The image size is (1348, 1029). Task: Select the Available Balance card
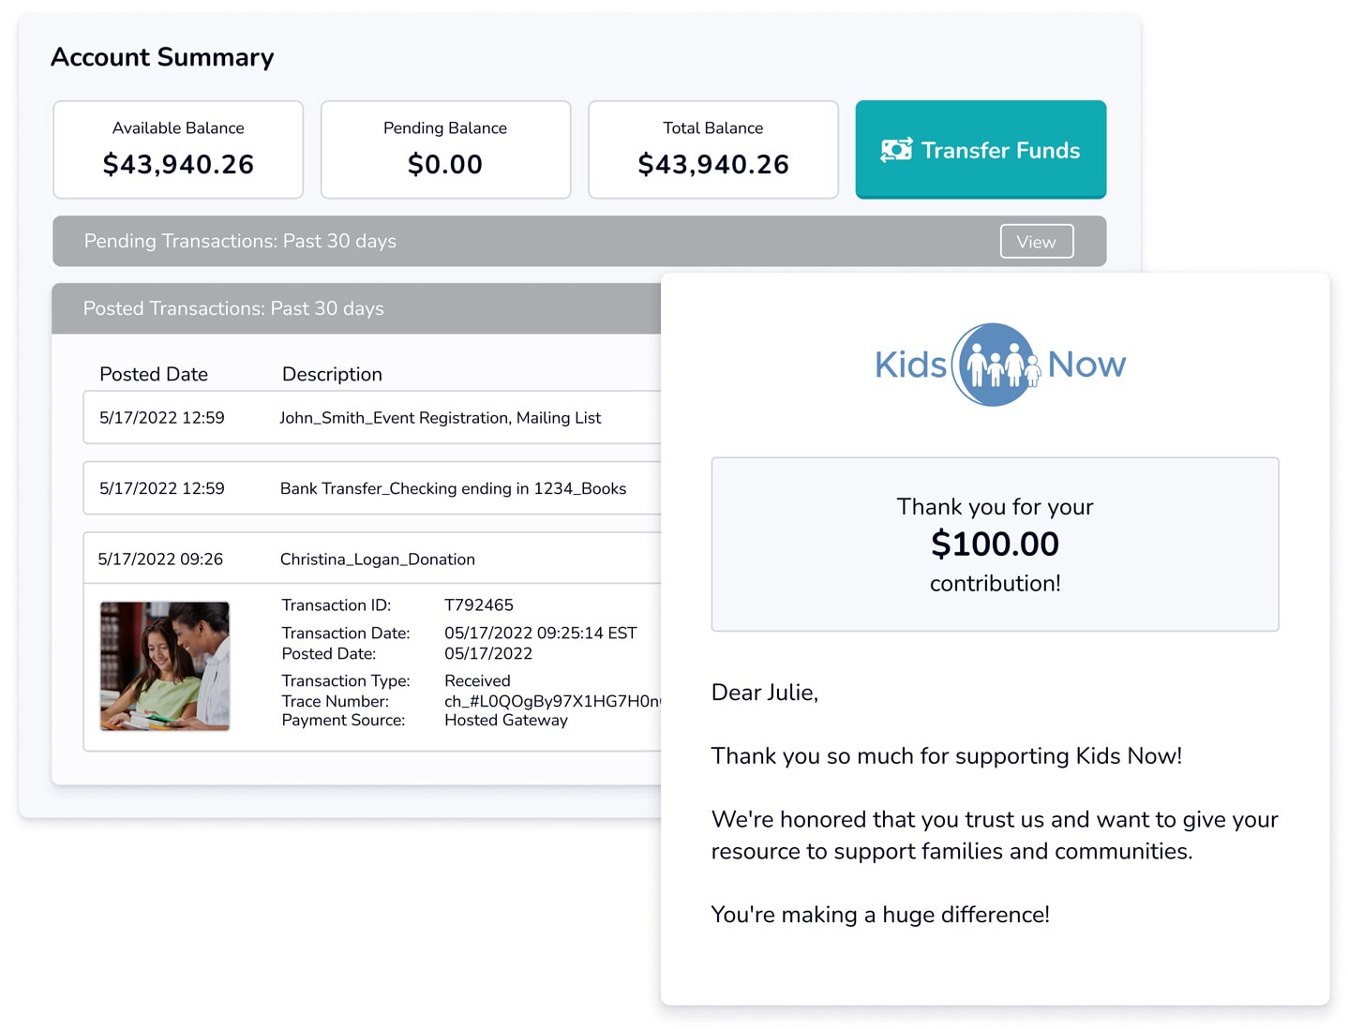(178, 150)
